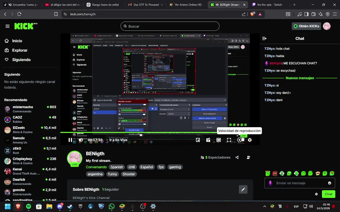340x212 pixels.
Task: Click the Obtén KICKs button
Action: tap(306, 26)
